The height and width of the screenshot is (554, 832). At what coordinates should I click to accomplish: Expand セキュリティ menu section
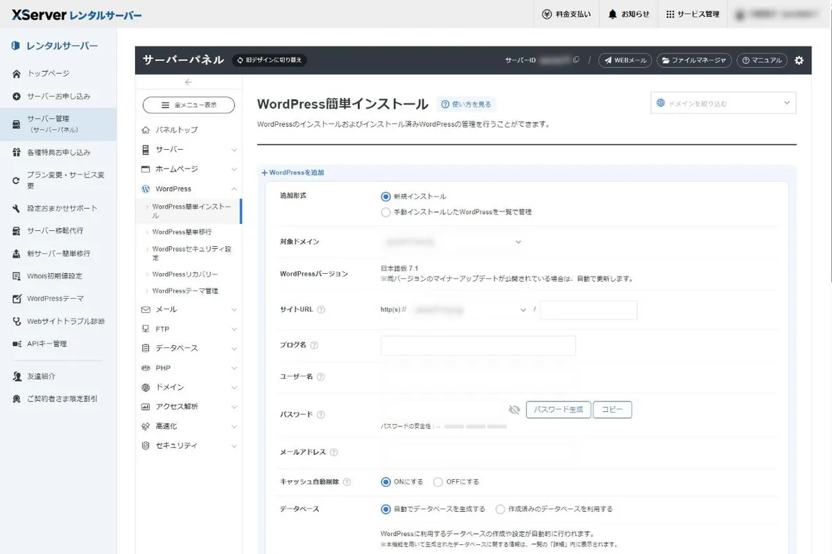click(189, 445)
